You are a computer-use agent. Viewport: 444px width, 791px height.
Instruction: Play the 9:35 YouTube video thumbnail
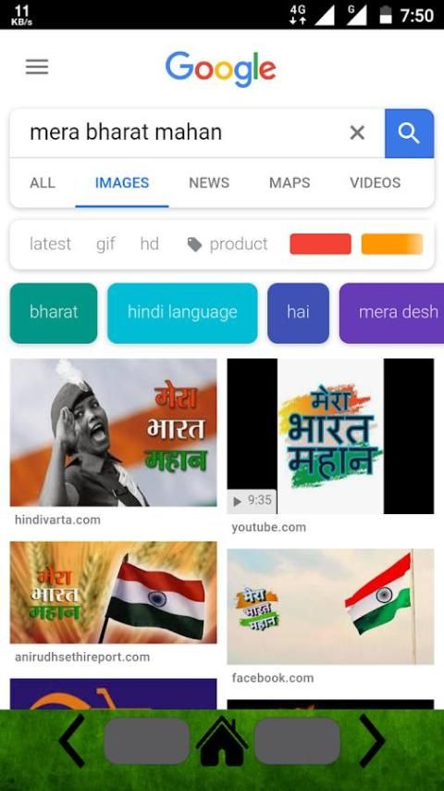pyautogui.click(x=330, y=436)
